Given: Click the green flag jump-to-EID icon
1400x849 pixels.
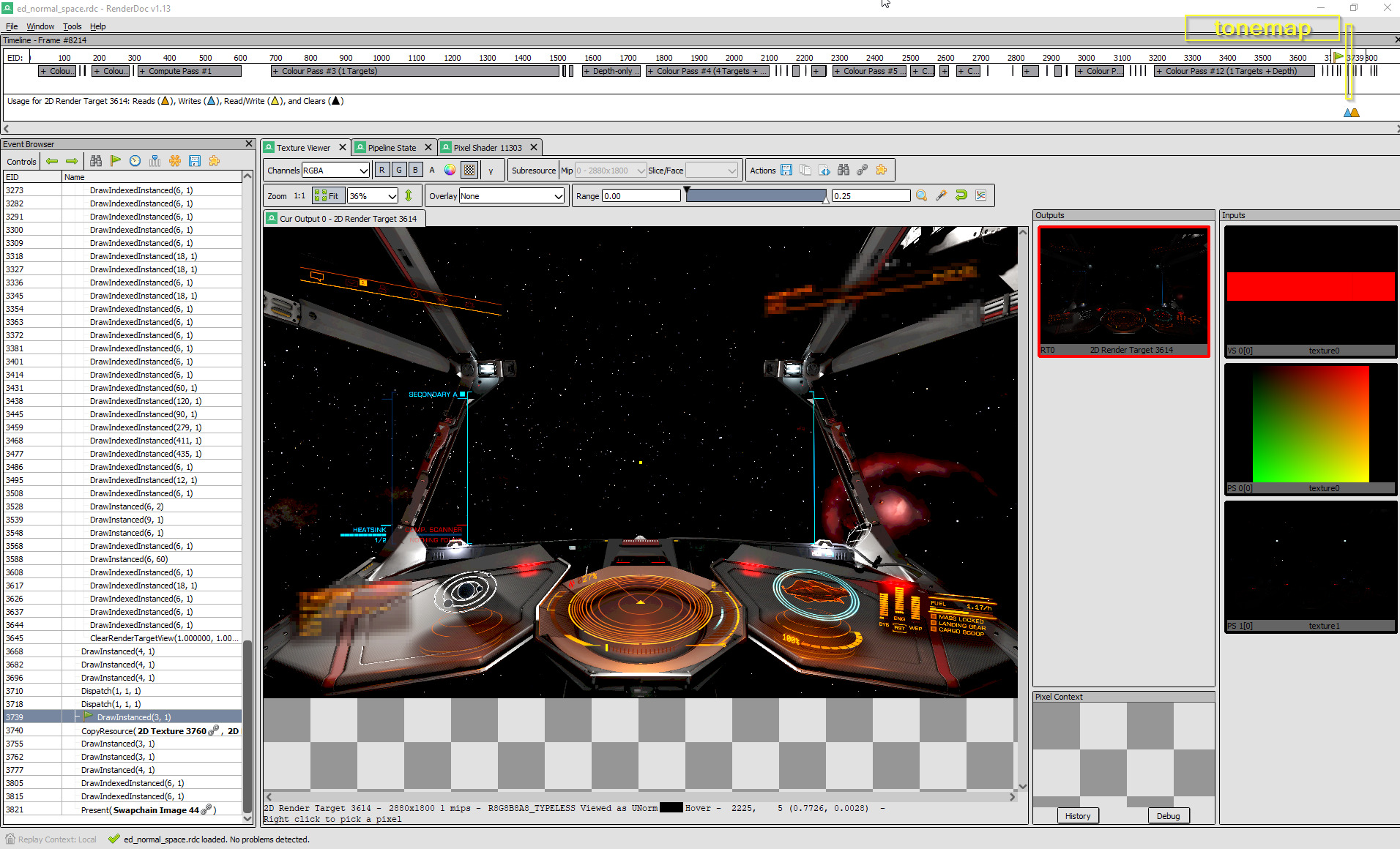Looking at the screenshot, I should (x=116, y=161).
